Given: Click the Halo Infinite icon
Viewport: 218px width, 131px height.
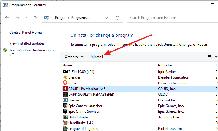Looking at the screenshot, I should 65,117.
